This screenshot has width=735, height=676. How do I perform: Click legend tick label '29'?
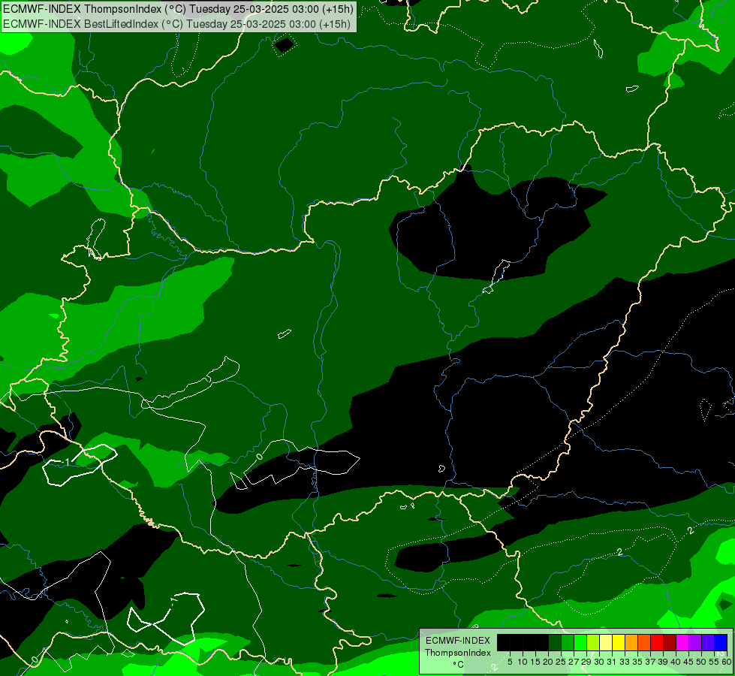(x=586, y=662)
